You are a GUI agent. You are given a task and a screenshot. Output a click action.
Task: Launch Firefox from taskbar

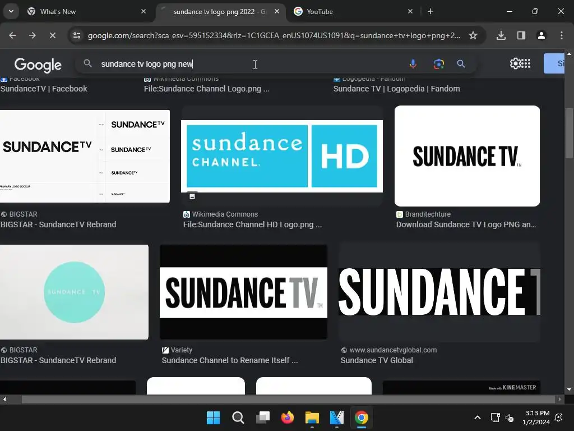(x=288, y=418)
